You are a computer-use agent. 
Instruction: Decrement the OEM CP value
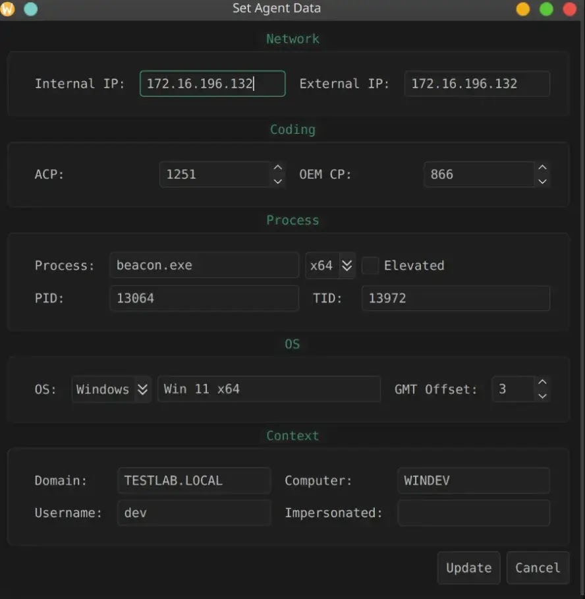pyautogui.click(x=542, y=181)
